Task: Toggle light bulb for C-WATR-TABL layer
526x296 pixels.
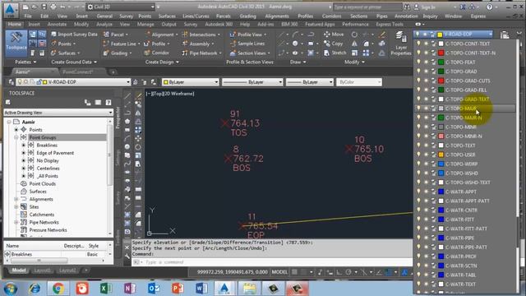Action: [x=418, y=275]
